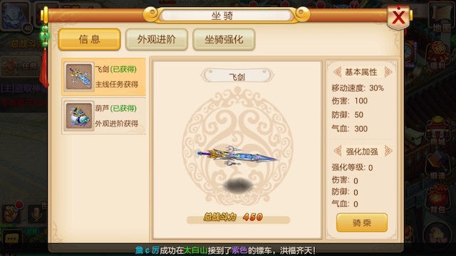The height and width of the screenshot is (256, 456).
Task: Select the 葫芦 (已获得) list entry
Action: (x=103, y=116)
